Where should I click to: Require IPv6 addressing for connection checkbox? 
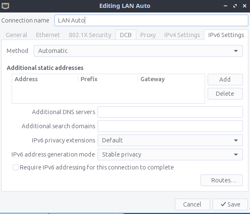(16, 167)
